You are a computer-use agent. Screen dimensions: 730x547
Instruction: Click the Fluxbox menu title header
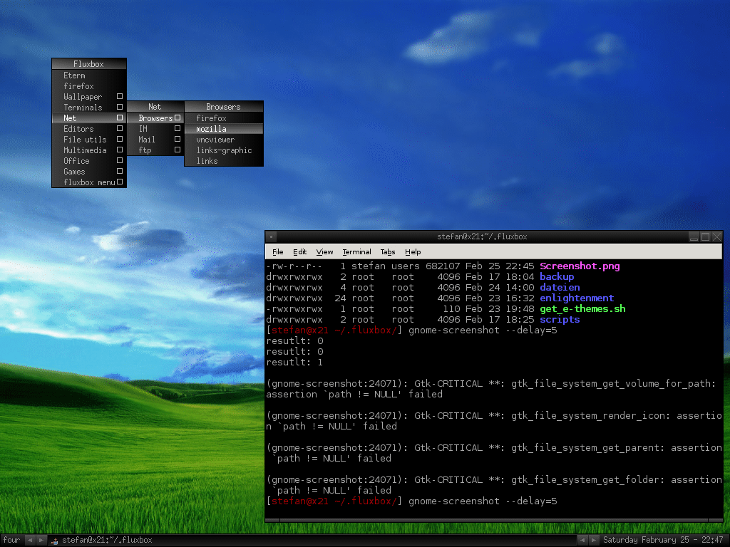point(89,63)
